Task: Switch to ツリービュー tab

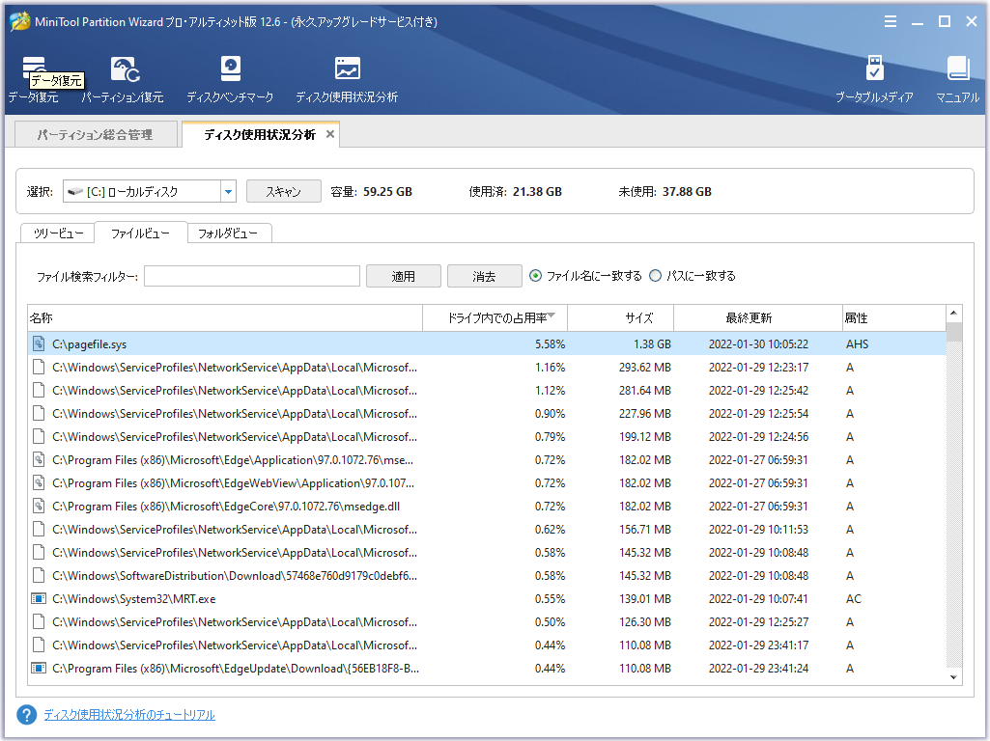Action: coord(58,233)
